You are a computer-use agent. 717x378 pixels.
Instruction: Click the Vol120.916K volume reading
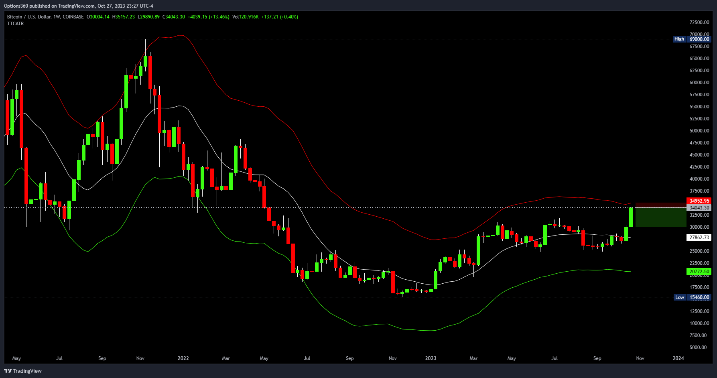click(246, 17)
